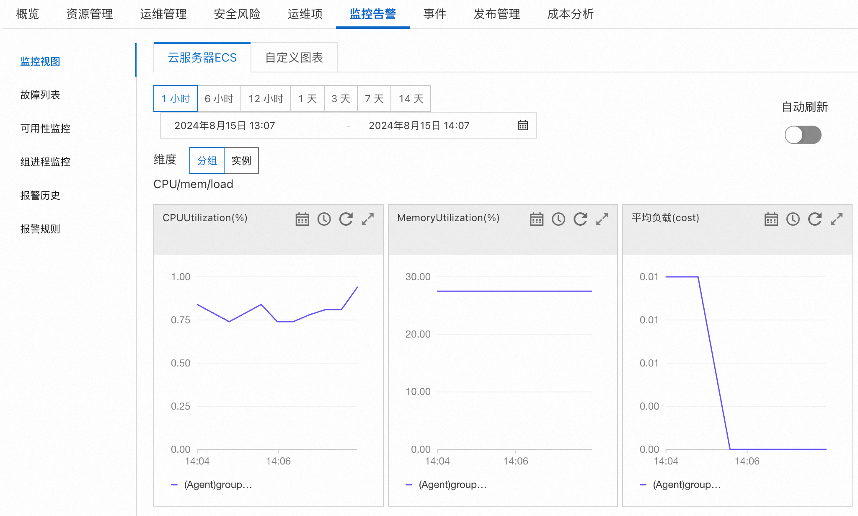The image size is (858, 516).
Task: Go to 报警历史 in sidebar
Action: [x=40, y=196]
